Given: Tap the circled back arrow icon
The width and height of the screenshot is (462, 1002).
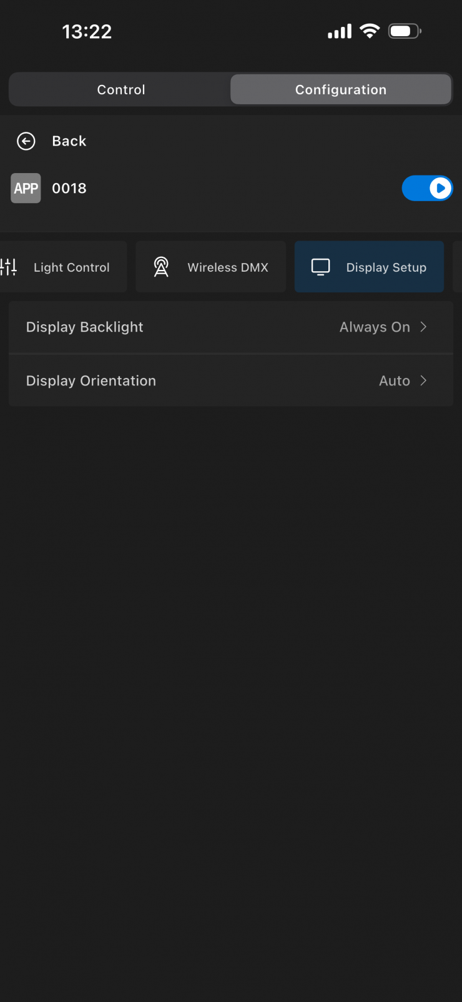Looking at the screenshot, I should 26,141.
